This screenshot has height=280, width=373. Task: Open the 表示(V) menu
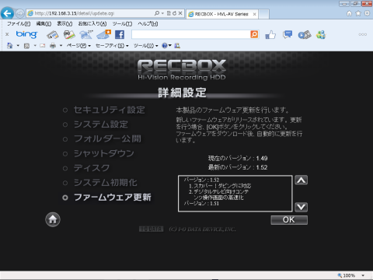[64, 24]
